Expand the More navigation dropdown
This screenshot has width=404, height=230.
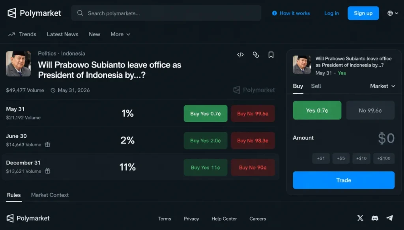pyautogui.click(x=120, y=34)
